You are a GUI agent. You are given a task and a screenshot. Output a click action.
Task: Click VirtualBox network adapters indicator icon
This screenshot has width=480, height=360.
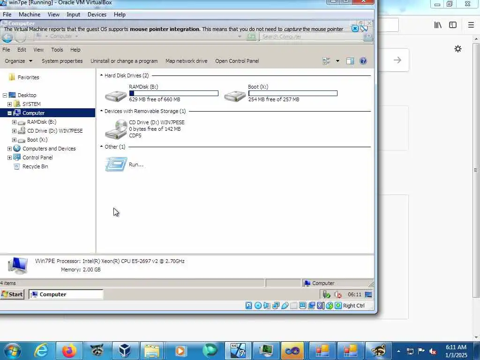(x=276, y=306)
